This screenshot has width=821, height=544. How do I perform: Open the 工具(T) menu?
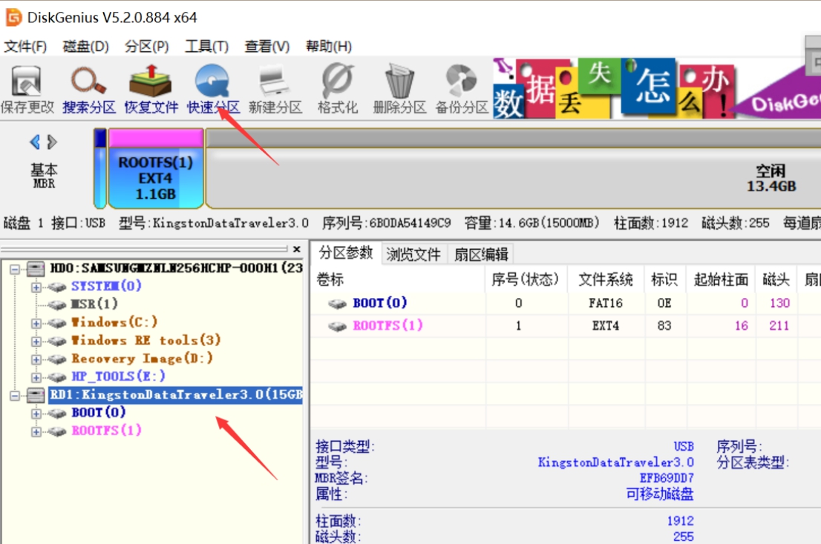point(206,45)
